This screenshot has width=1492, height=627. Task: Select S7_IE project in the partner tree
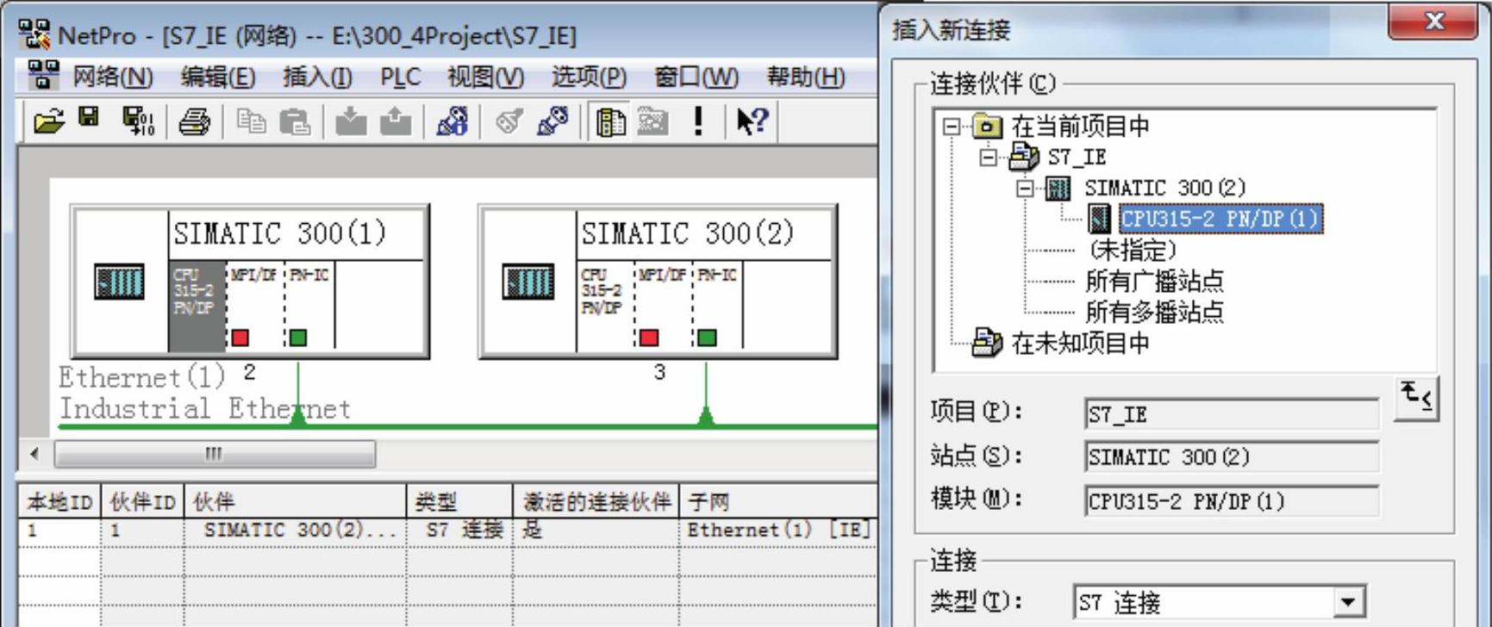click(1077, 158)
